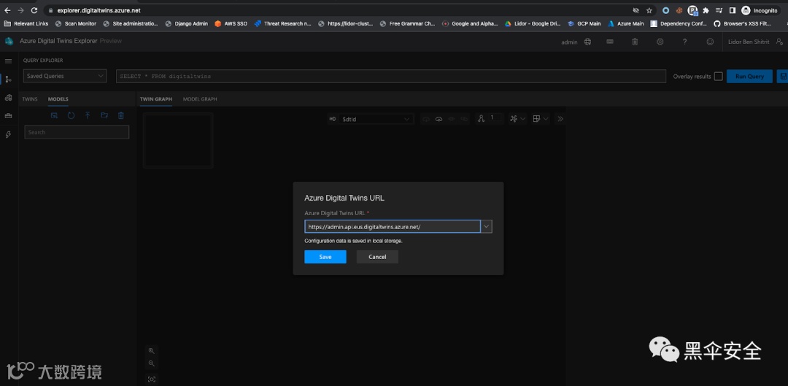The width and height of the screenshot is (788, 386).
Task: Select the graph view sidebar icon
Action: pos(8,80)
